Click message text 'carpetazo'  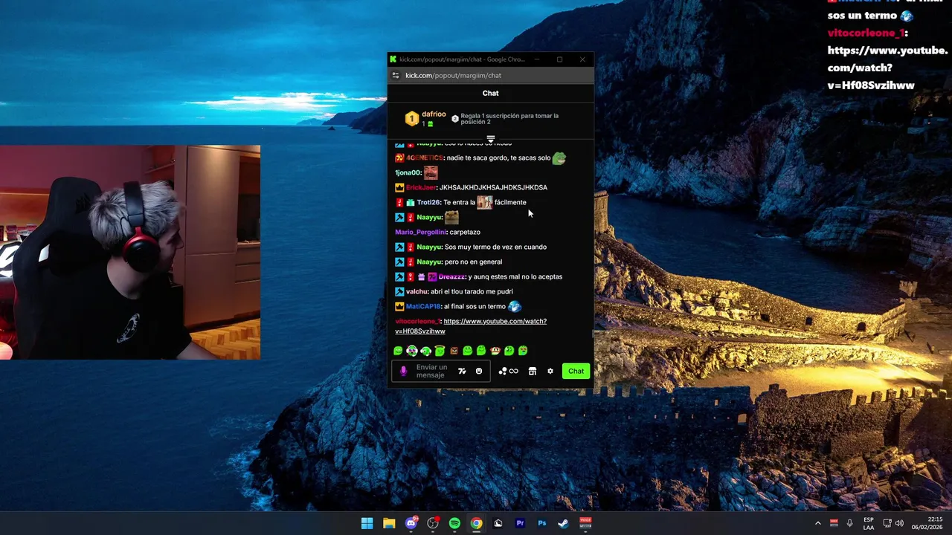[x=465, y=232]
